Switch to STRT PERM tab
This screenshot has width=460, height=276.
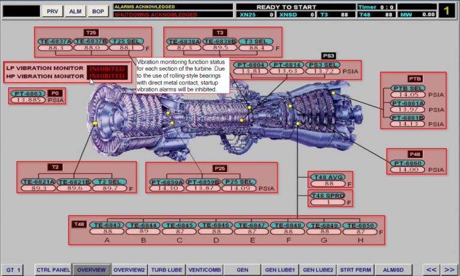coord(355,270)
